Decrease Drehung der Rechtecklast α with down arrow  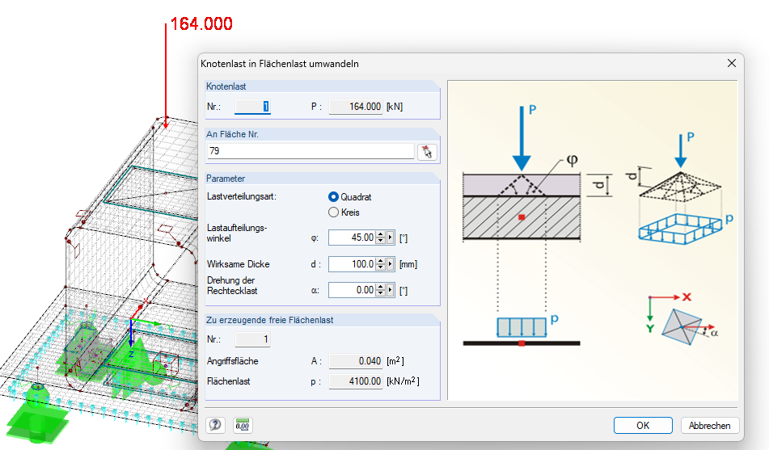[x=380, y=293]
